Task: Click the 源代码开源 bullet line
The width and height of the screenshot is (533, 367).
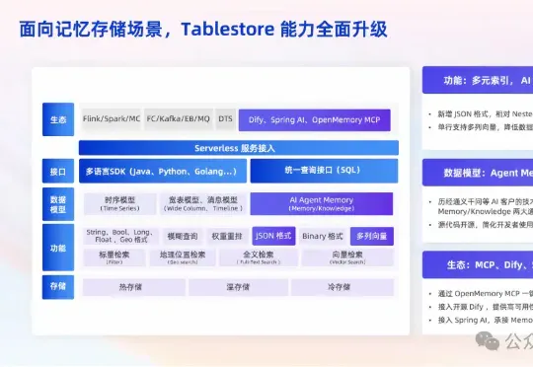Action: point(485,225)
